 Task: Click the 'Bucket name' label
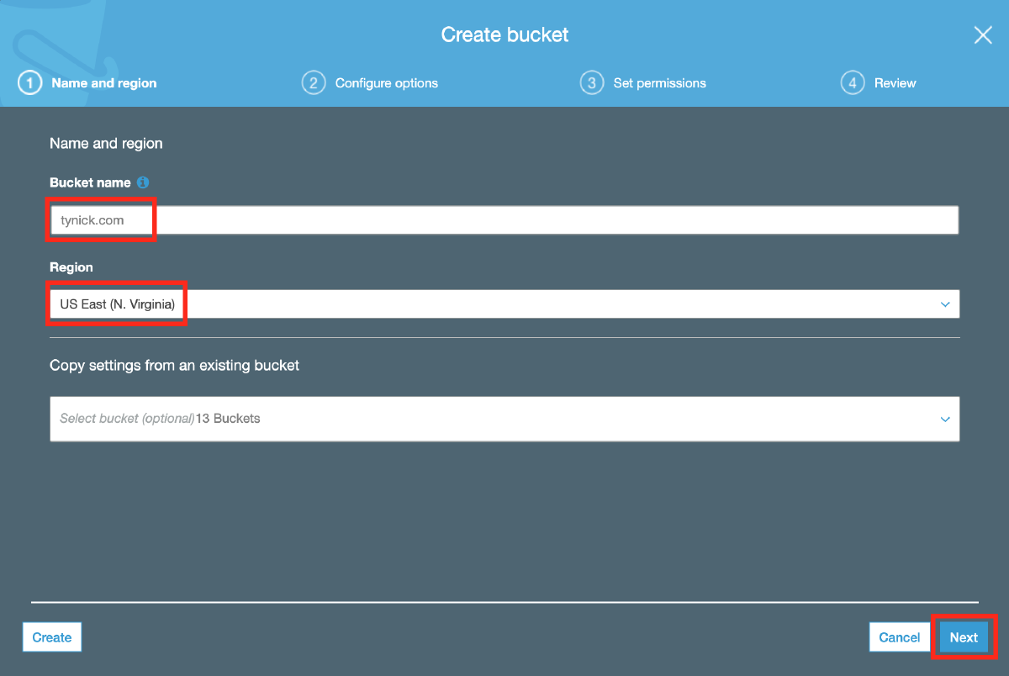(90, 182)
